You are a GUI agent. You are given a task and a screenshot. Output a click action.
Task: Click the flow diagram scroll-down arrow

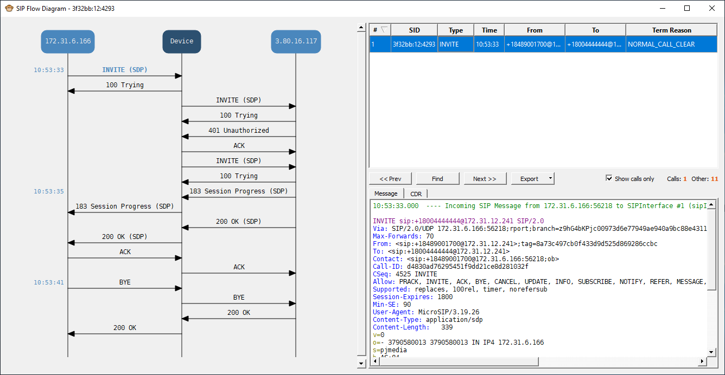(x=362, y=364)
